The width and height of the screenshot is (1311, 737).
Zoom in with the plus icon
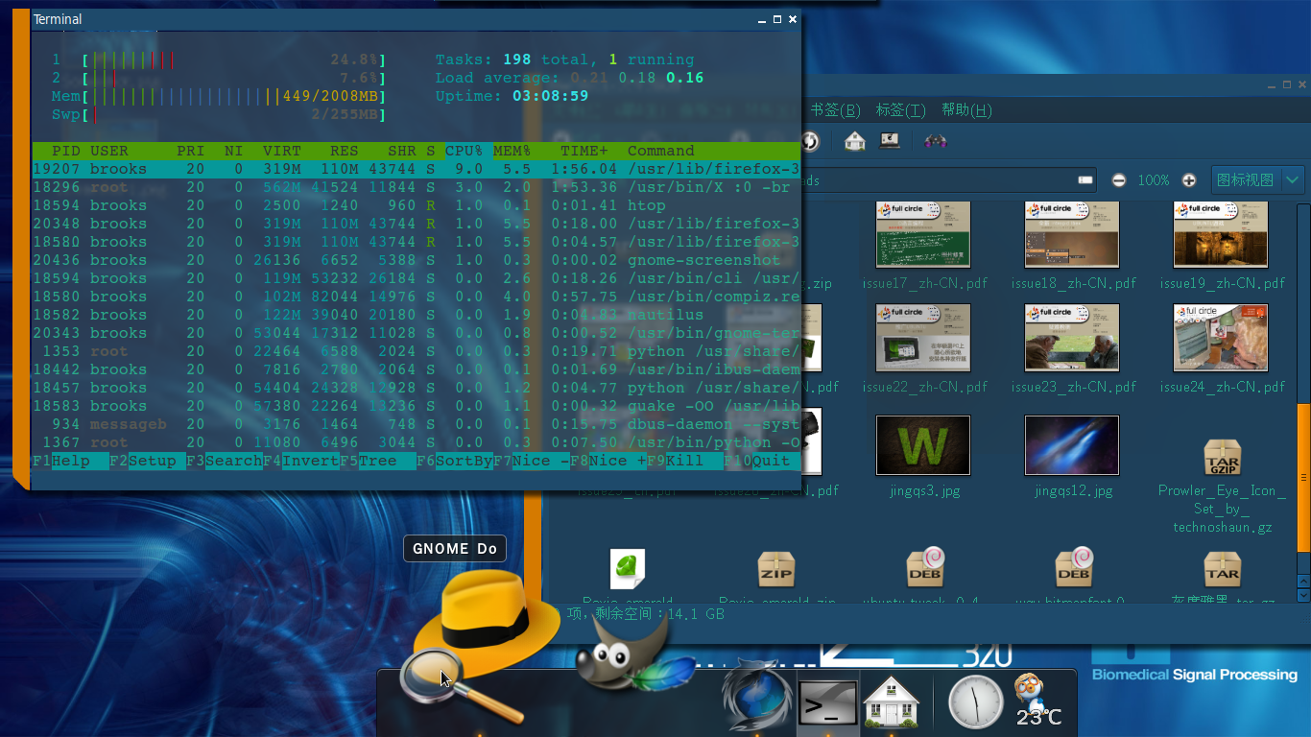(1189, 180)
